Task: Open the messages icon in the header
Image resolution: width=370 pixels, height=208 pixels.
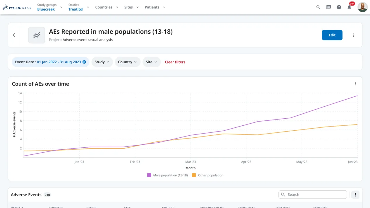Action: point(328,7)
